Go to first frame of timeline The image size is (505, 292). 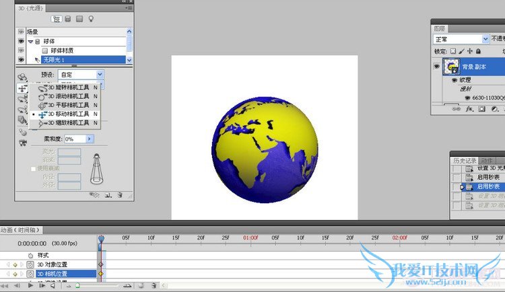click(5, 285)
